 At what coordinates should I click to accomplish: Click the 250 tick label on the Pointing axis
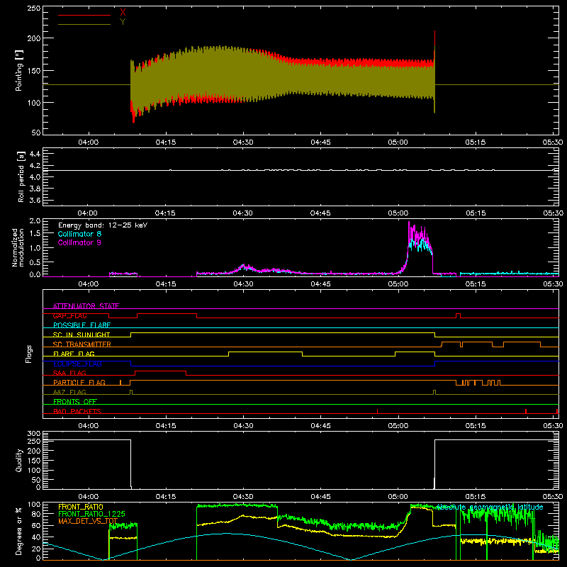pos(33,9)
